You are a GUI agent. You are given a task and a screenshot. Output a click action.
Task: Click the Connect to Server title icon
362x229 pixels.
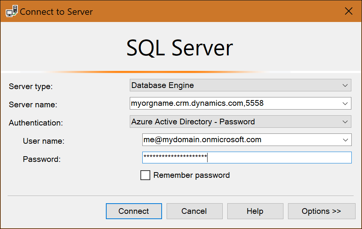pyautogui.click(x=12, y=11)
